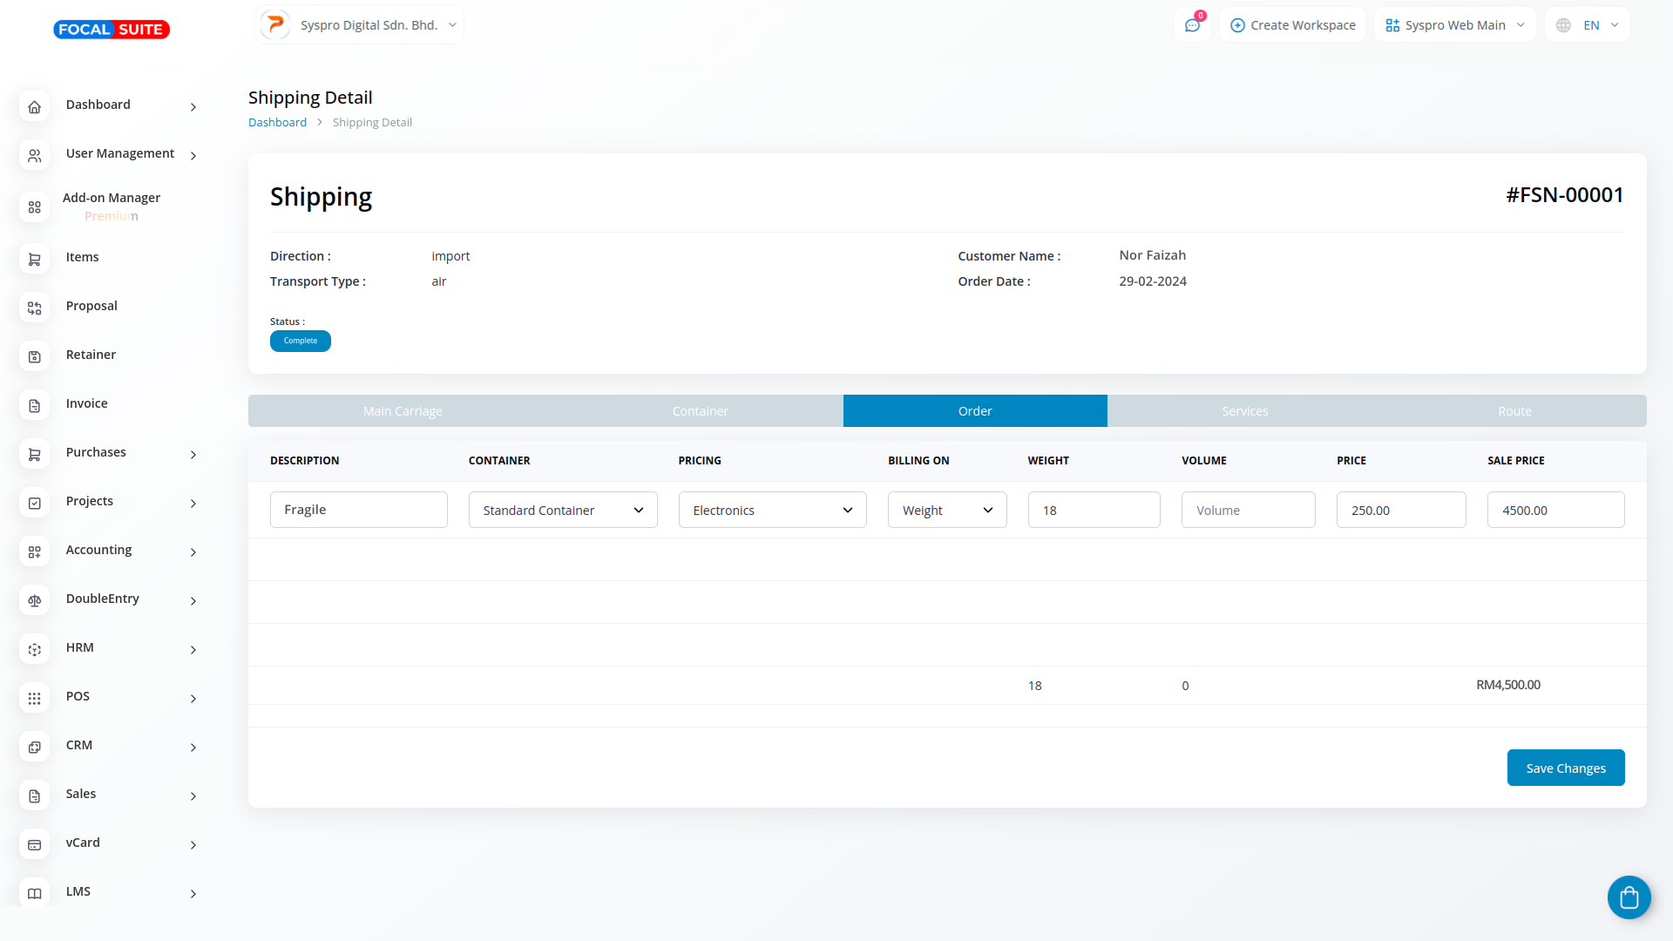The image size is (1673, 941).
Task: Open the chat messages notification icon
Action: point(1192,25)
